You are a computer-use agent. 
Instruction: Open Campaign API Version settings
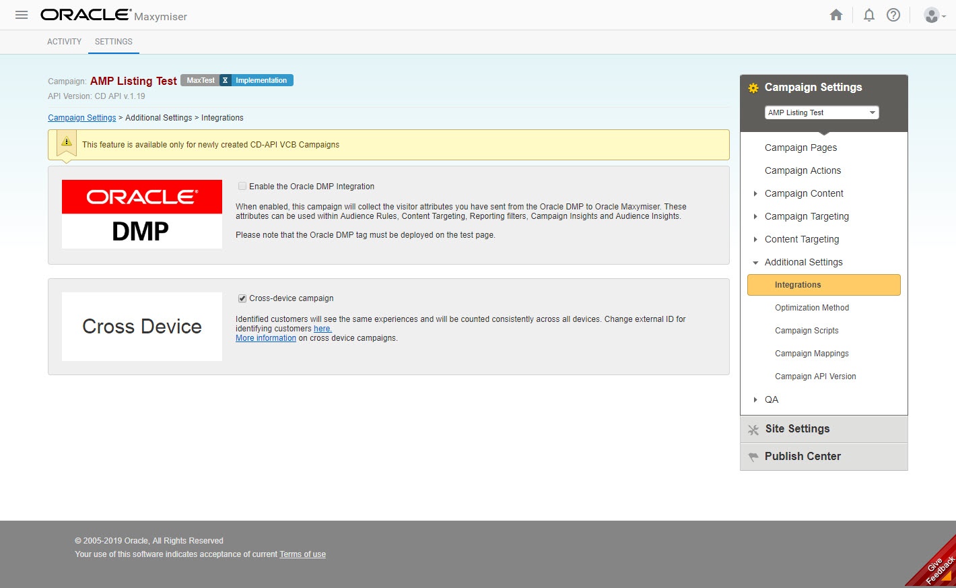[815, 377]
